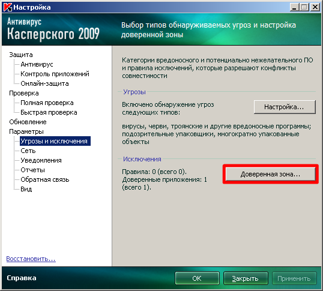323x291 pixels.
Task: Click the 'Правила: 0 (всего 0).' text
Action: (154, 172)
